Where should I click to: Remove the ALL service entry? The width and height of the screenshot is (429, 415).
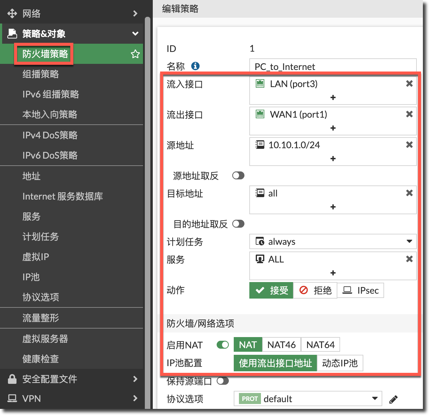(409, 259)
